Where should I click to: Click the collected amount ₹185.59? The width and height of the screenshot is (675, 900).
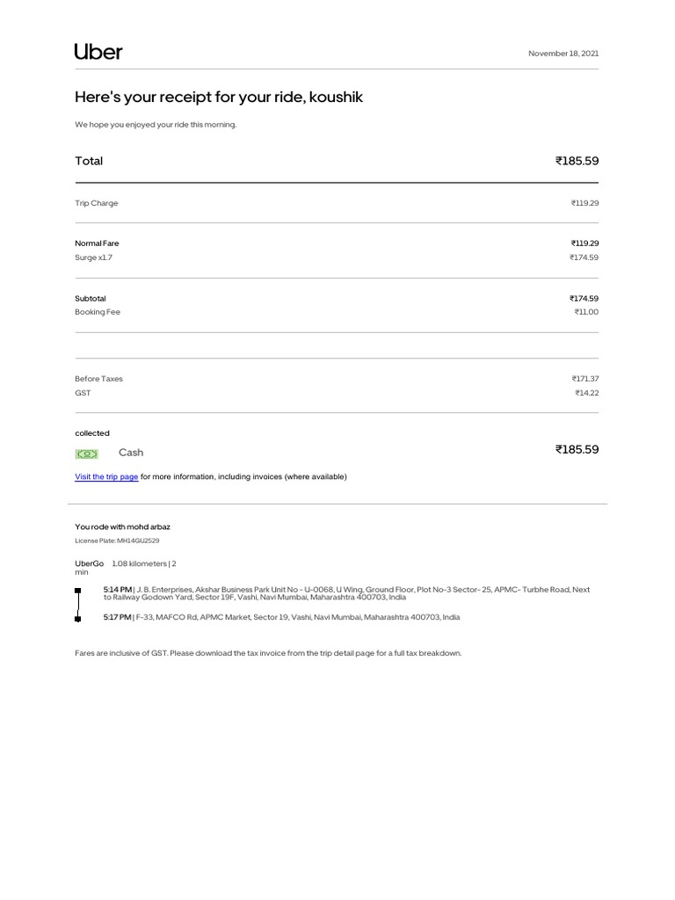click(x=577, y=449)
